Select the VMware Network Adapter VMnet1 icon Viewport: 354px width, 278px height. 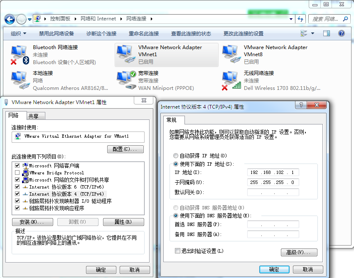pos(126,54)
